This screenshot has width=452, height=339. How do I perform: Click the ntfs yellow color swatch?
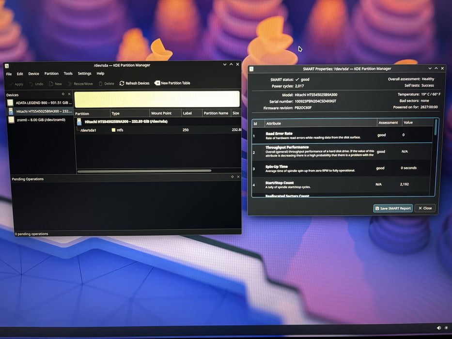coord(113,130)
